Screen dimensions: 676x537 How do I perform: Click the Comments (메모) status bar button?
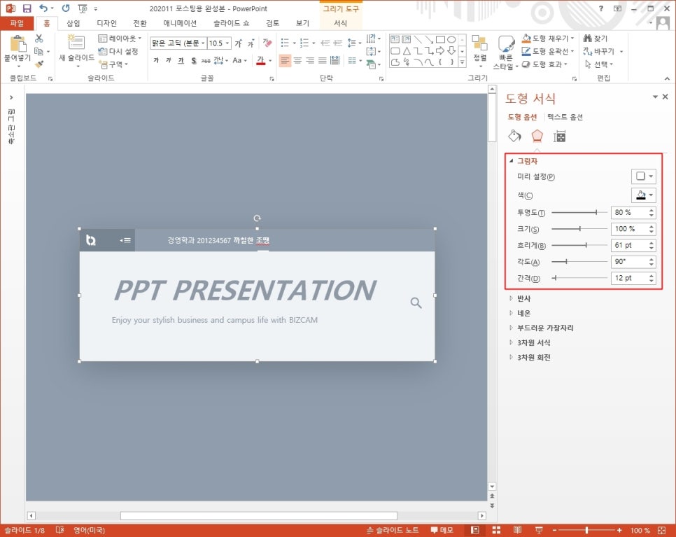tap(442, 530)
